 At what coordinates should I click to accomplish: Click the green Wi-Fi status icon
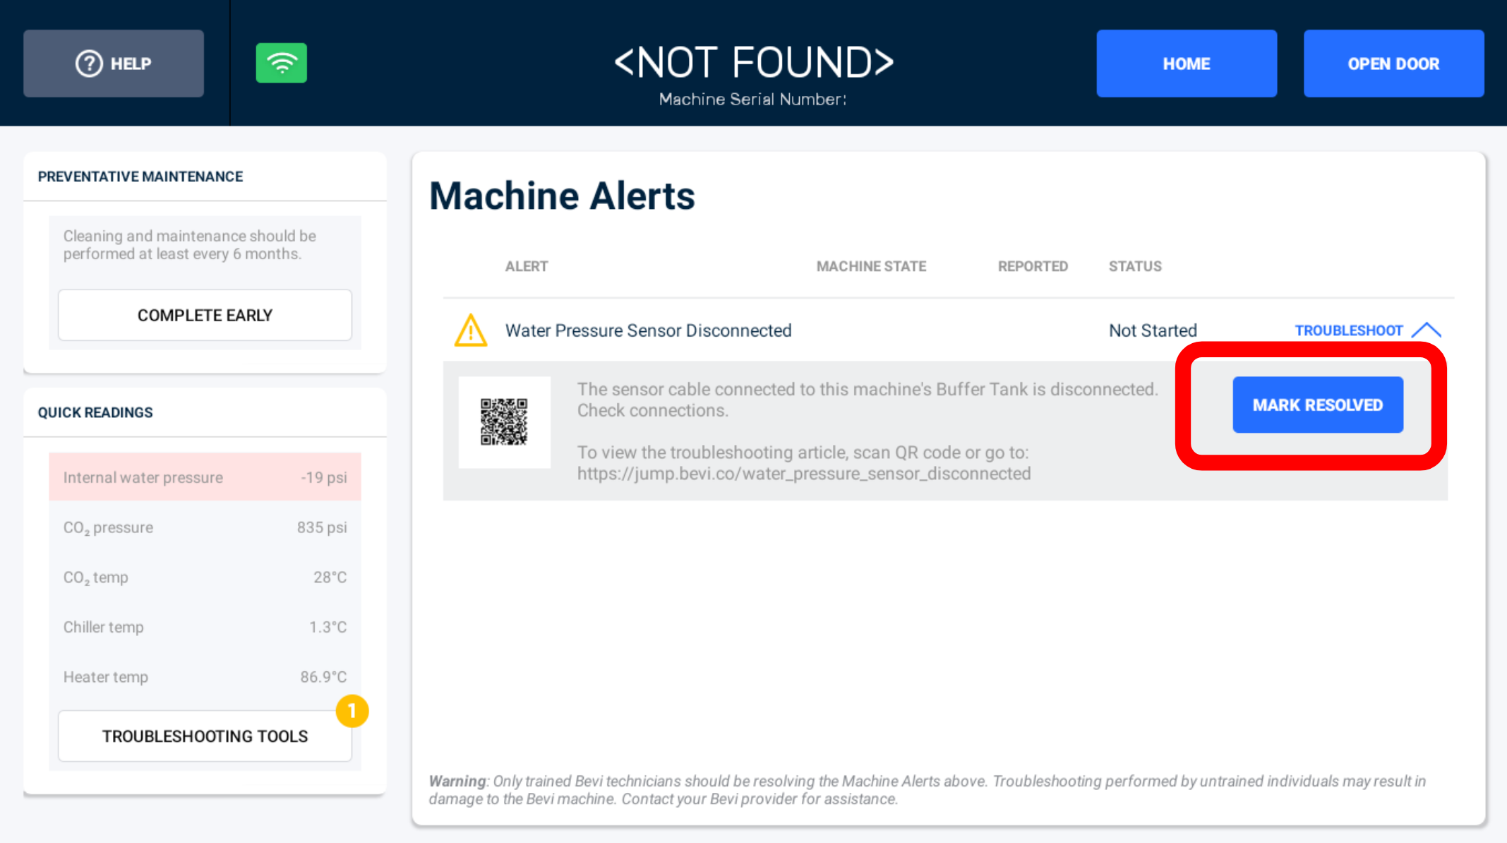(281, 63)
